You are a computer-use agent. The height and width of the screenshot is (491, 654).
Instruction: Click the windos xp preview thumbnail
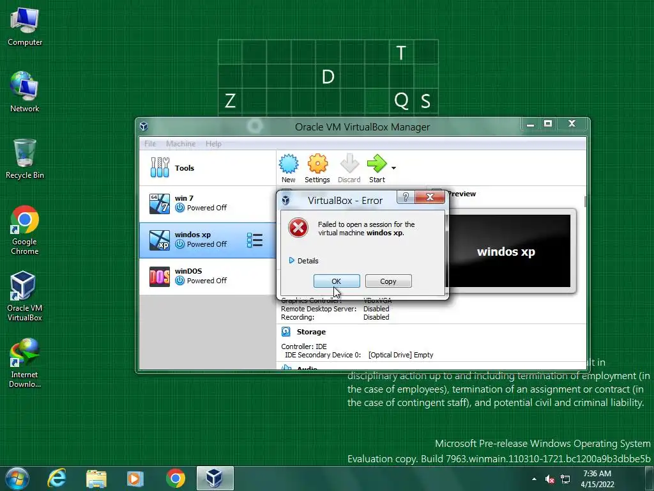[x=510, y=251]
